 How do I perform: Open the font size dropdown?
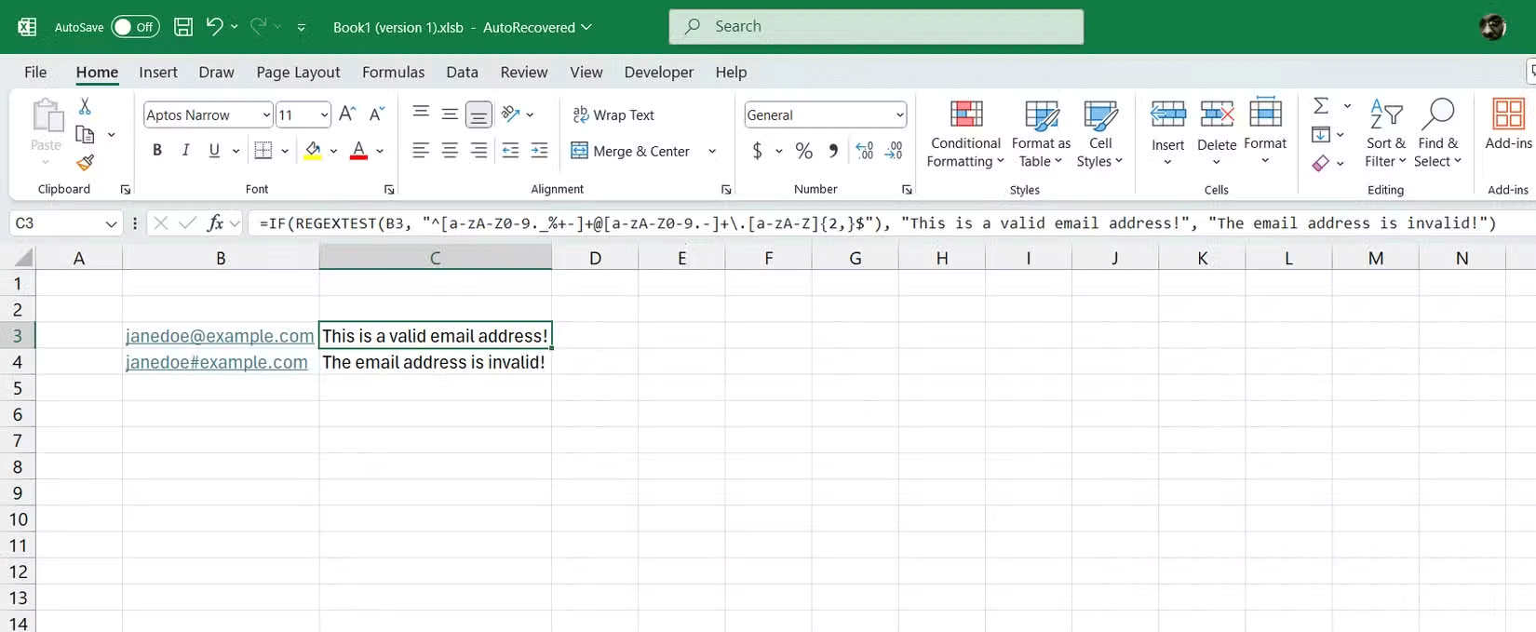point(324,115)
